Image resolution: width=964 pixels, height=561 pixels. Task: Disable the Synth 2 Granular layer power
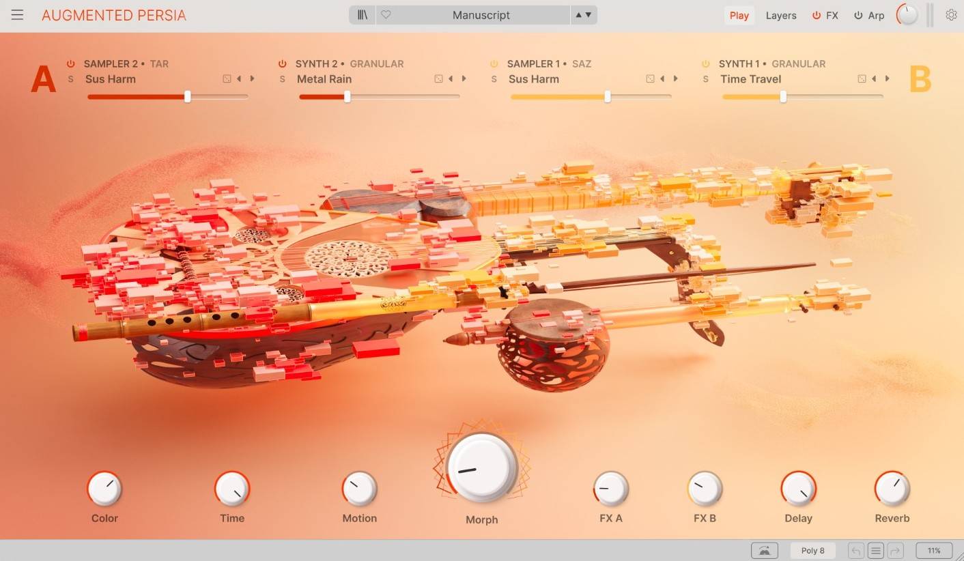click(x=282, y=63)
